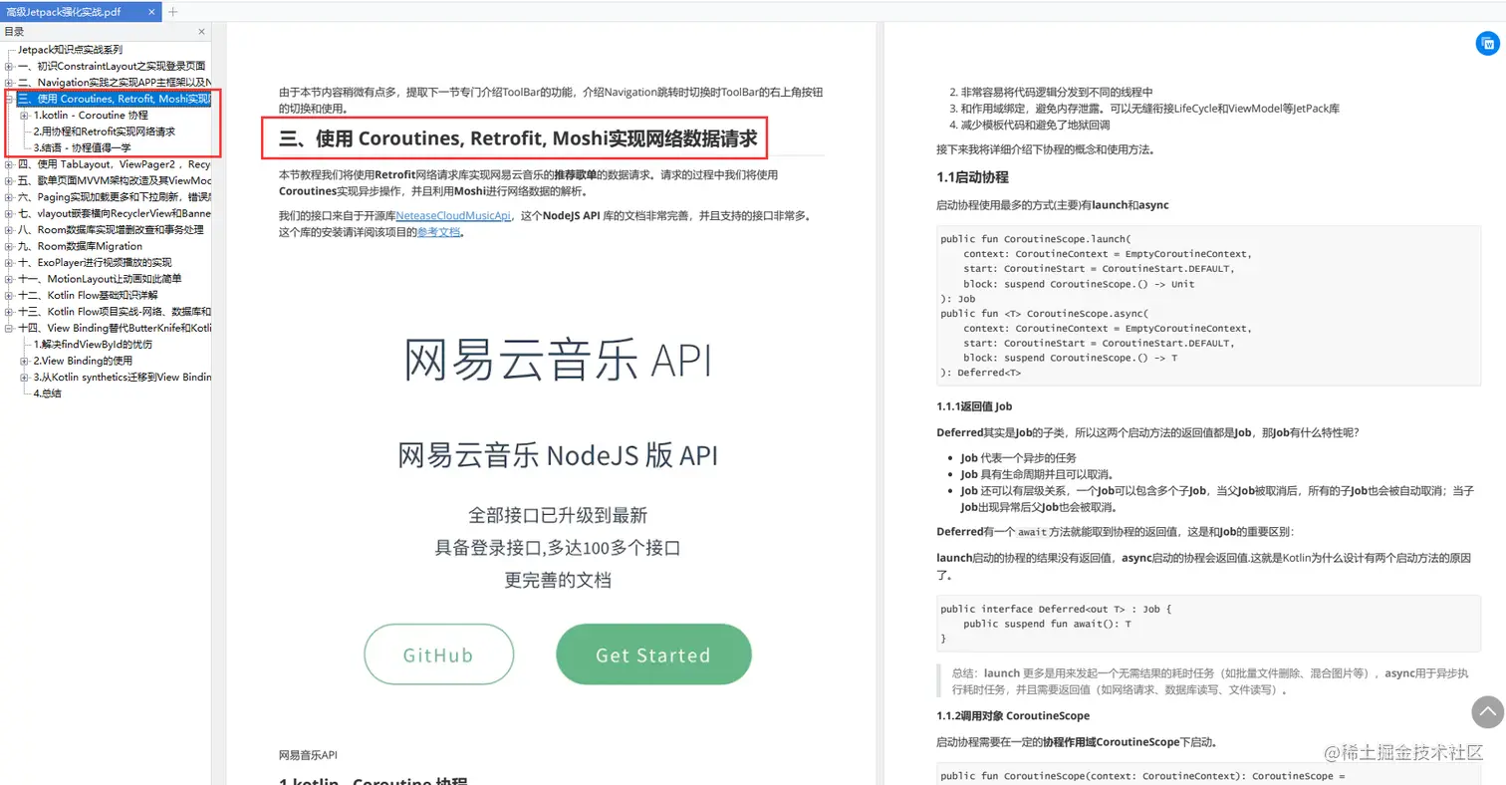This screenshot has width=1506, height=785.
Task: Expand chapter 六、Paging in outline
Action: pos(9,197)
